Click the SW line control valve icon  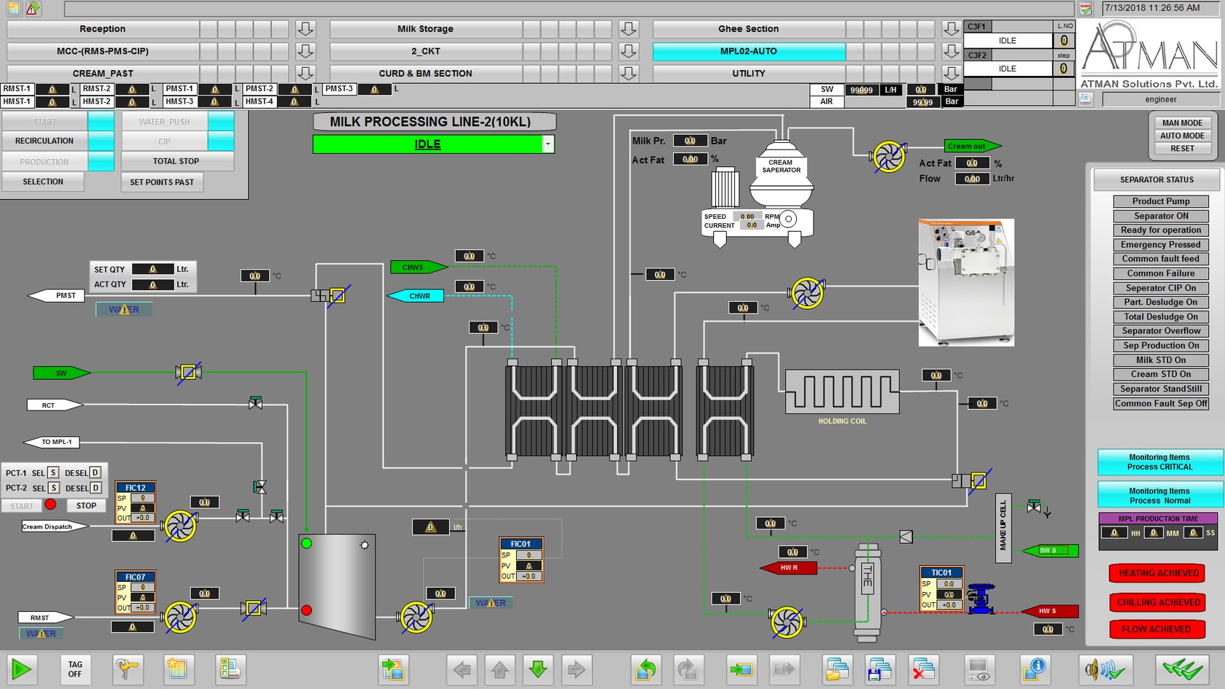pyautogui.click(x=189, y=373)
